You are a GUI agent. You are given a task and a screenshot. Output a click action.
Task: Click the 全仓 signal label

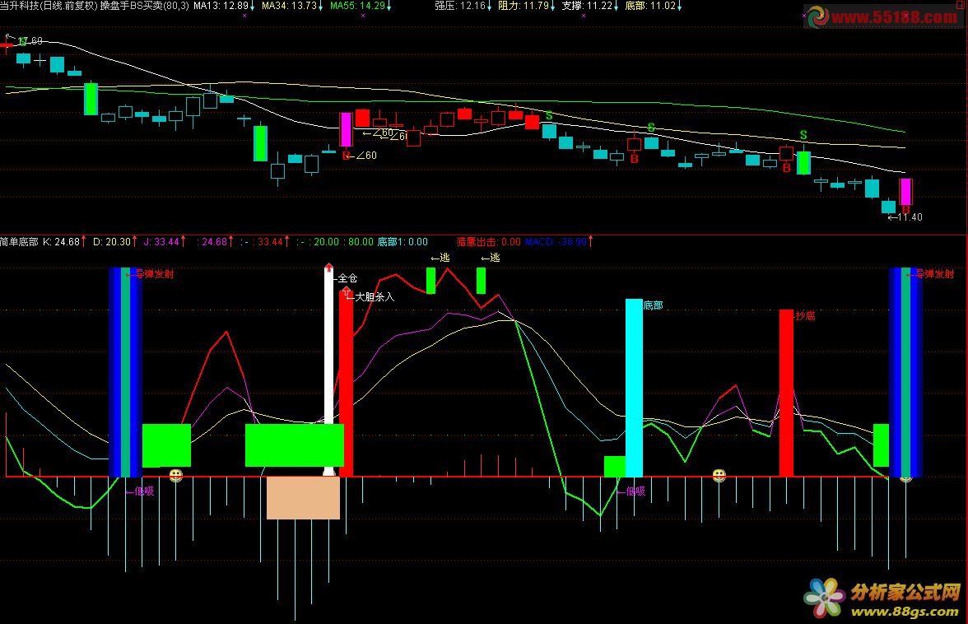(347, 278)
